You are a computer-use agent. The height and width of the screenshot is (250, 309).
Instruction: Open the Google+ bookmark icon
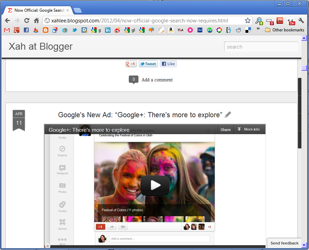coord(17,30)
